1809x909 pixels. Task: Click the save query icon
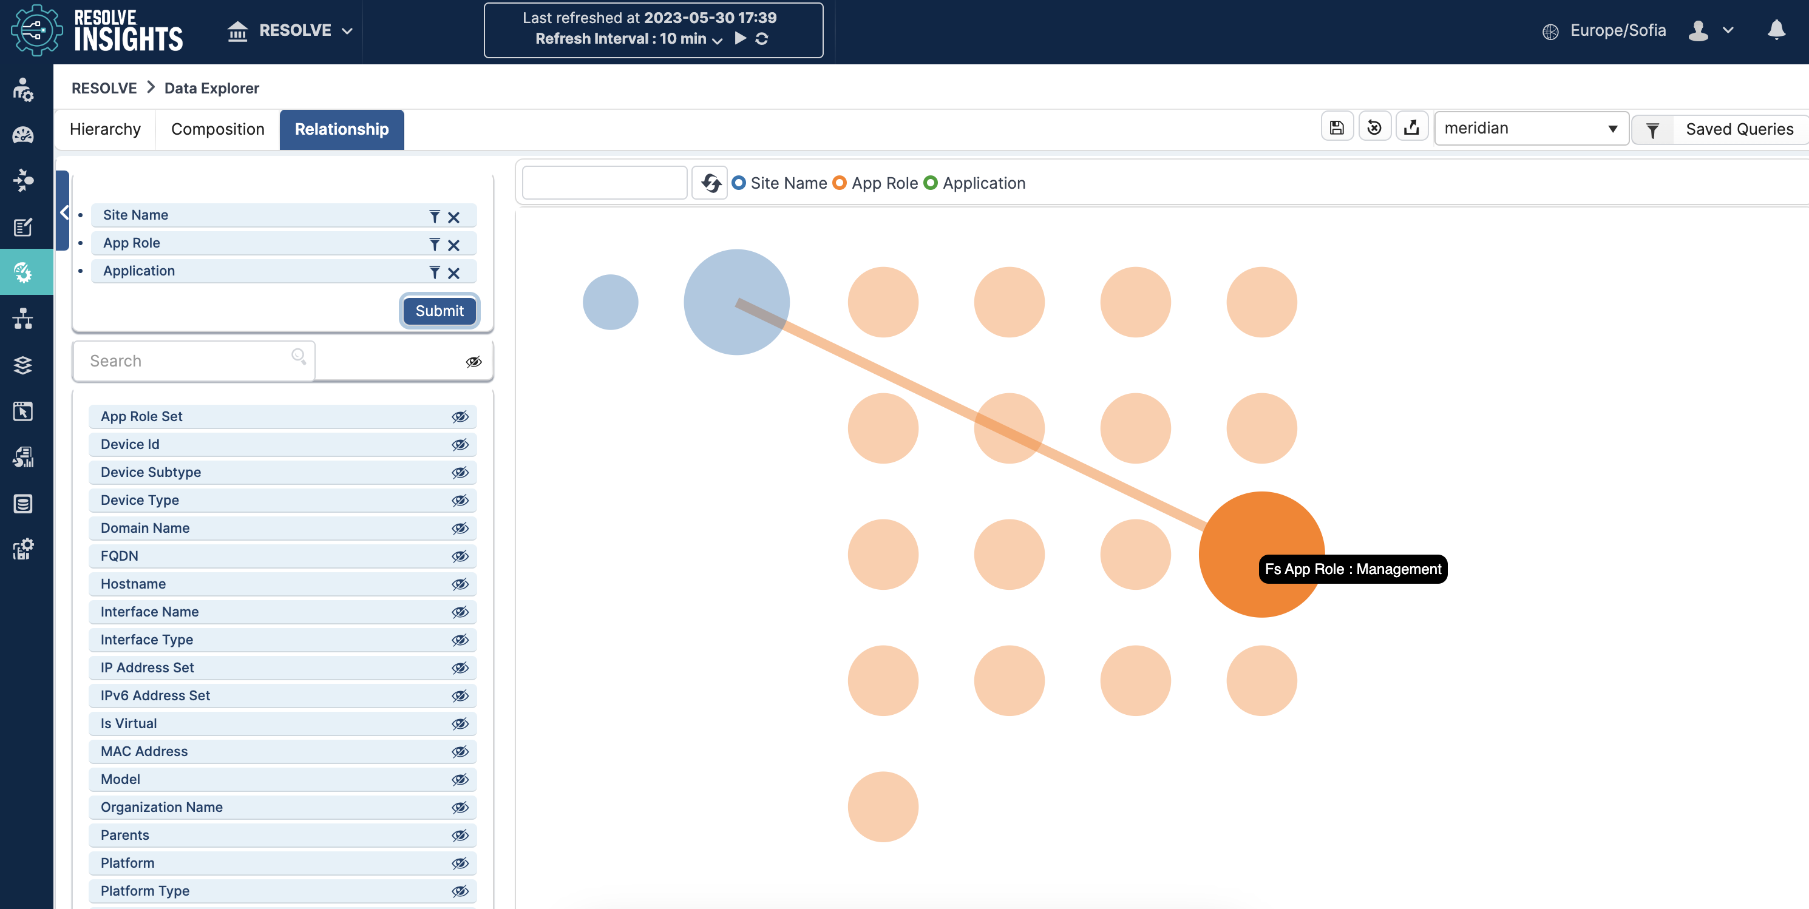pyautogui.click(x=1336, y=128)
